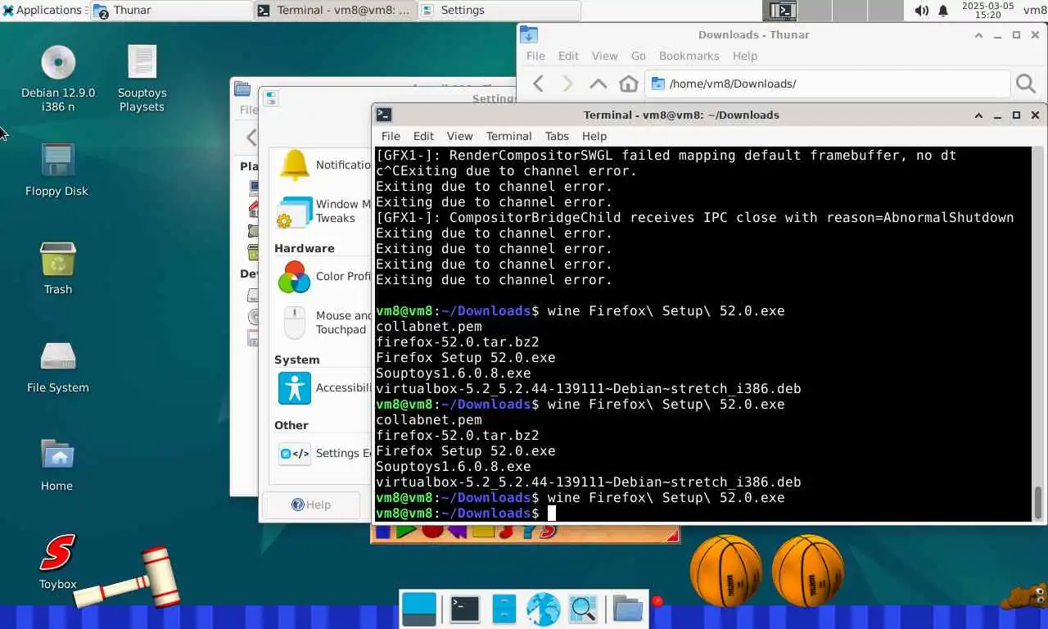Go to parent folder in Downloads Thunar

click(x=599, y=84)
